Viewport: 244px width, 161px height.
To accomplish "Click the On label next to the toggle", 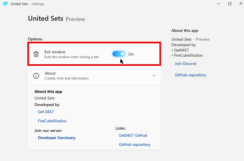I will point(131,54).
